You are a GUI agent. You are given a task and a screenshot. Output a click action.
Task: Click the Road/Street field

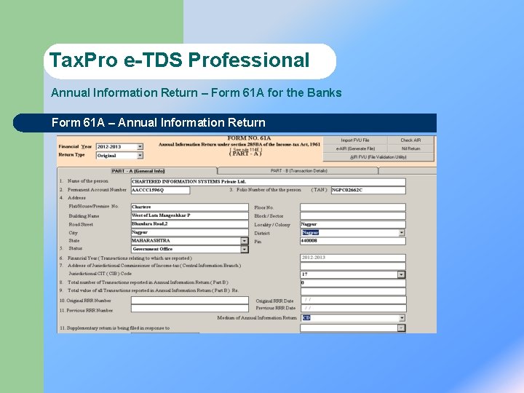click(189, 224)
